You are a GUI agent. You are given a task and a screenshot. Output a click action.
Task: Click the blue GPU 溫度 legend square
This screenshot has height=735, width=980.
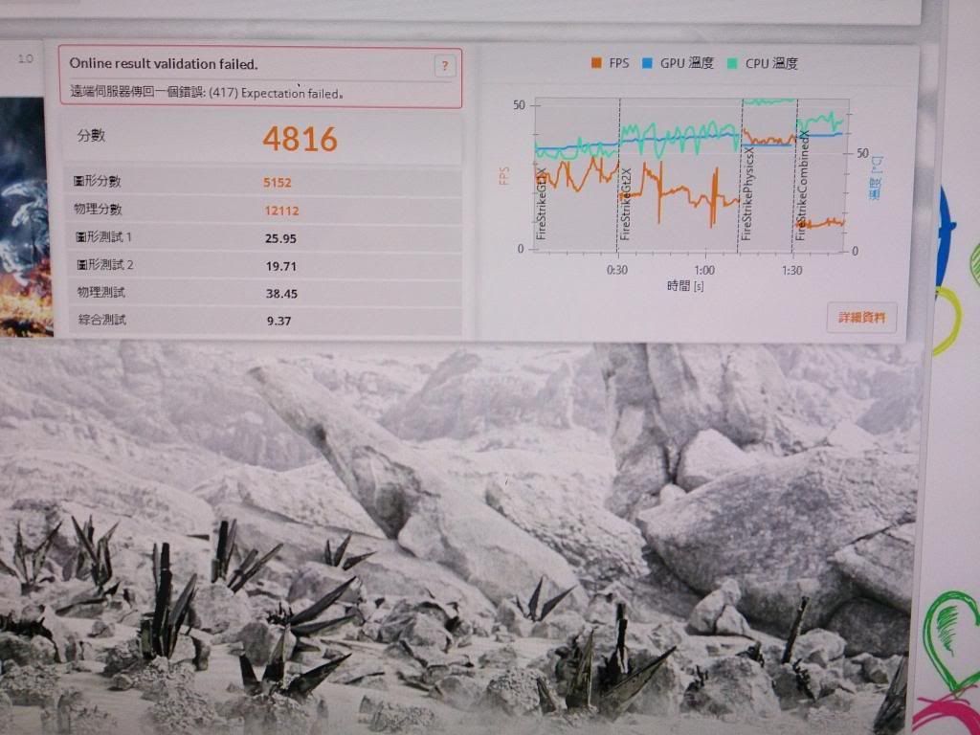(648, 63)
